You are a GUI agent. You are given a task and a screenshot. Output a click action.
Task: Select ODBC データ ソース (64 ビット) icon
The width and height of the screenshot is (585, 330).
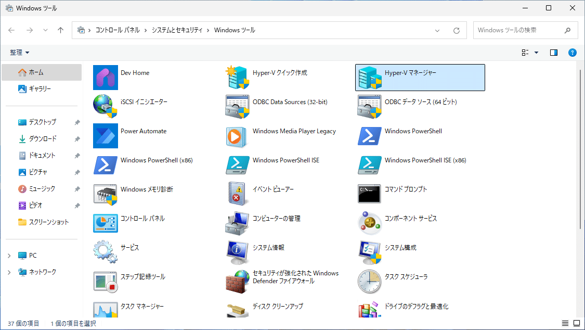tap(369, 106)
